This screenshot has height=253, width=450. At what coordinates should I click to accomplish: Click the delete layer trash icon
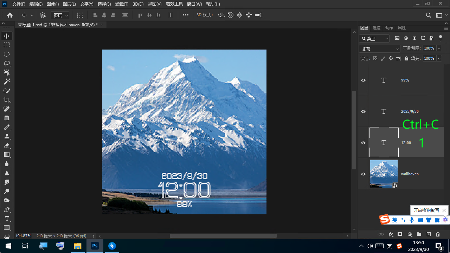coord(438,234)
